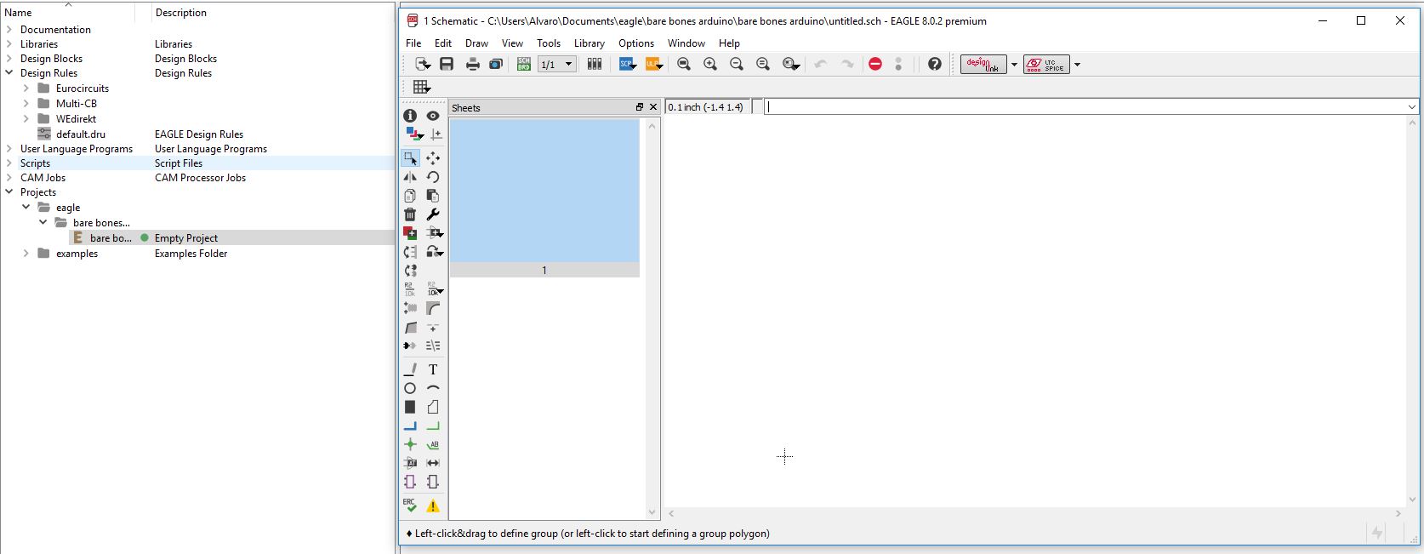Open the Edit menu

(443, 43)
